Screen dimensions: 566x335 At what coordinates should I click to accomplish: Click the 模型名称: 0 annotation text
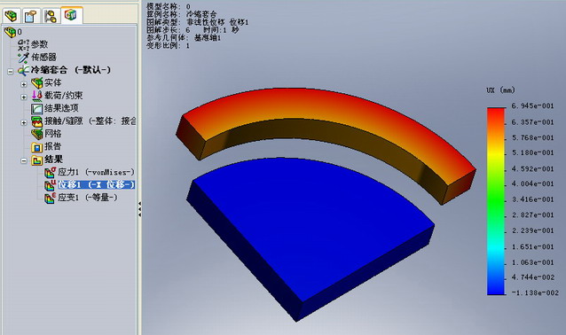pos(169,6)
